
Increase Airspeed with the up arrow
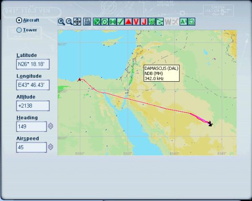51,145
